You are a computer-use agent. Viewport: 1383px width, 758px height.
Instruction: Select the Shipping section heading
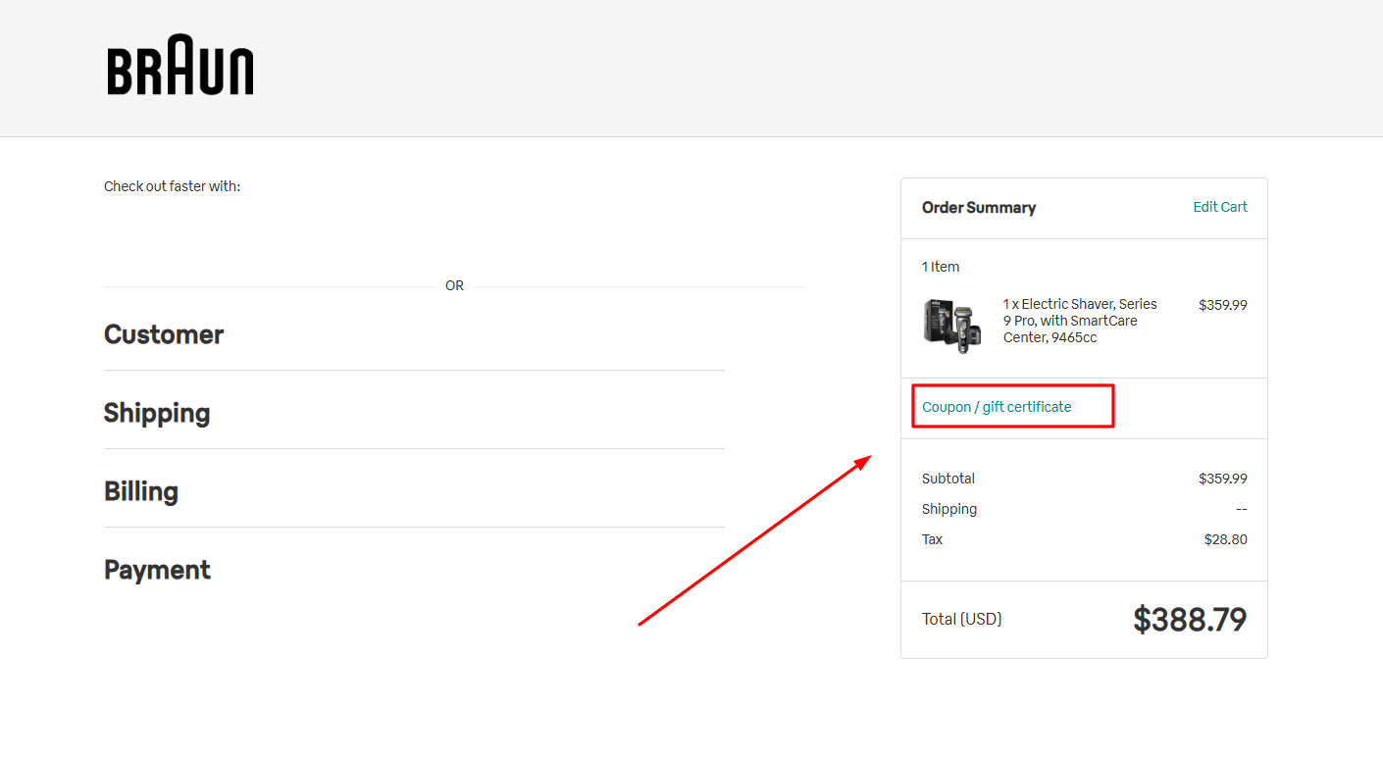157,413
